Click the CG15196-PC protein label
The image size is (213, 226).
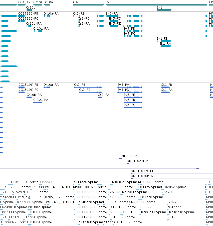[28, 90]
